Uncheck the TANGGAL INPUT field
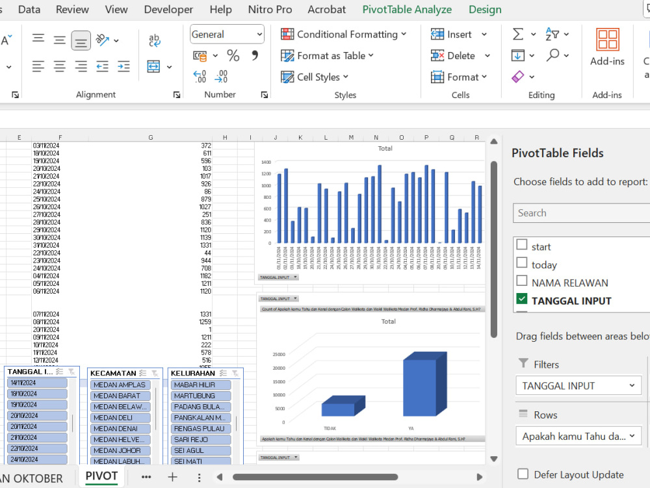 point(522,299)
